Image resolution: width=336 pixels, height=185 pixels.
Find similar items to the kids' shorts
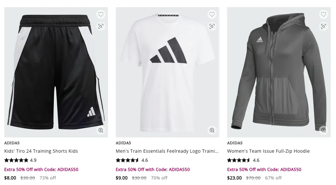pyautogui.click(x=101, y=26)
